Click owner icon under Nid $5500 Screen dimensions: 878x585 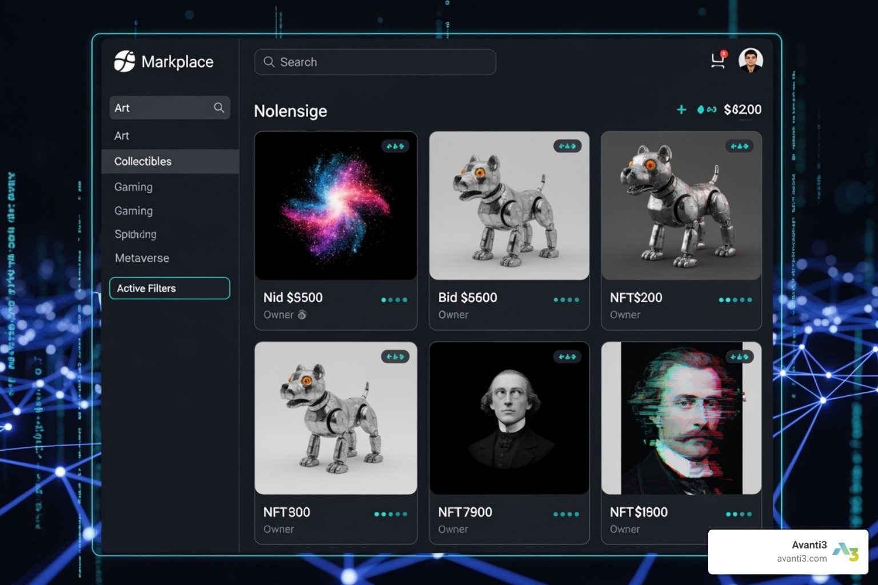(302, 315)
